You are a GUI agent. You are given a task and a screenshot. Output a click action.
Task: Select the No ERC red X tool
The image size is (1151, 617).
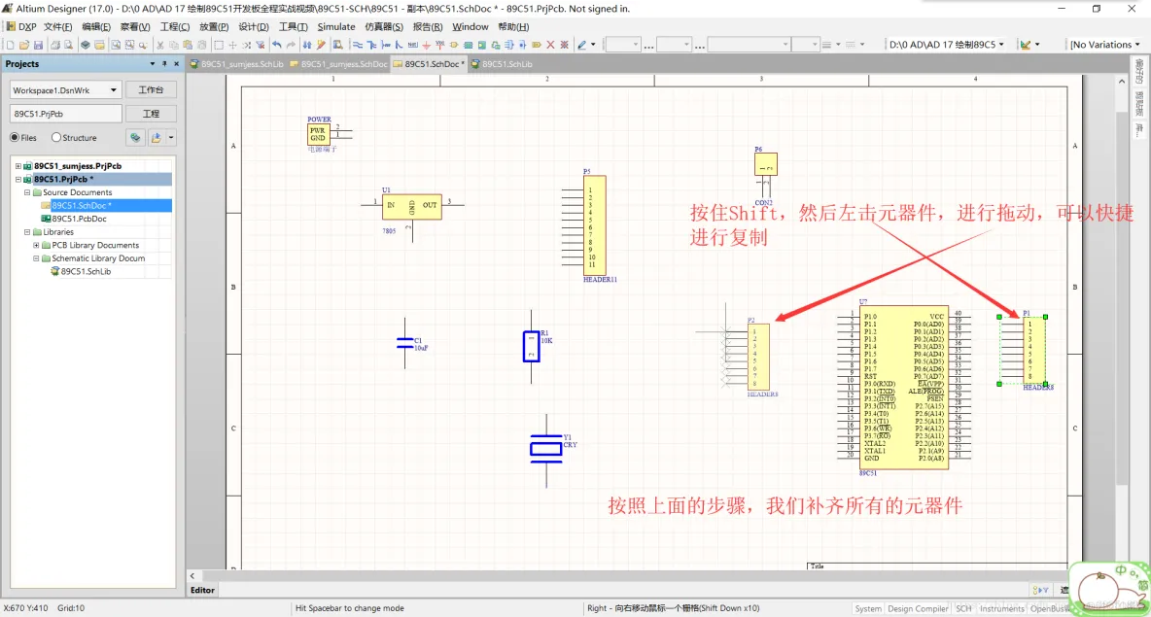(550, 45)
